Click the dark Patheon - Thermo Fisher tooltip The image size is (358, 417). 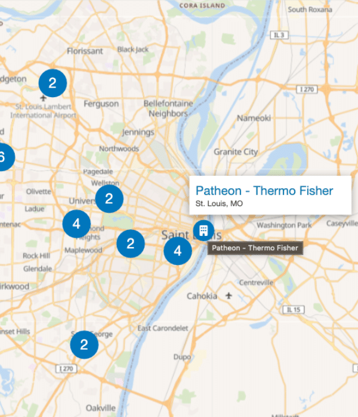[255, 248]
